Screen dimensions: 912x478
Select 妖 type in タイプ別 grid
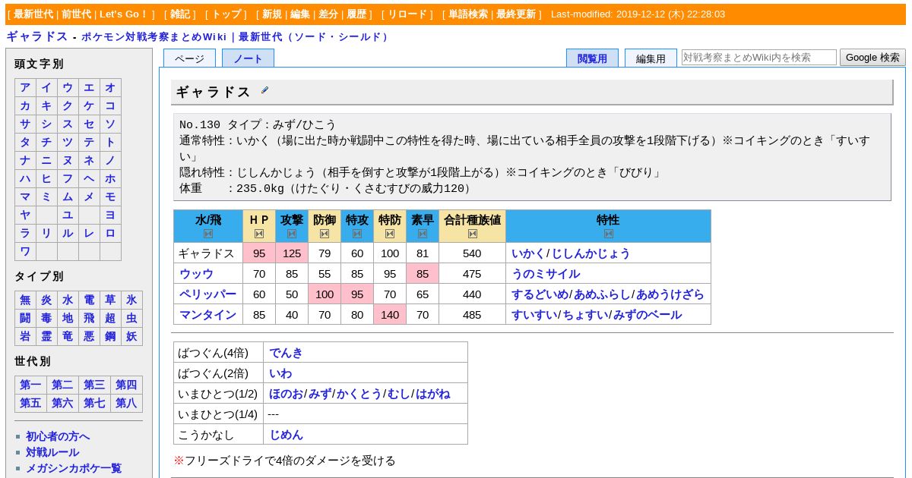click(131, 336)
